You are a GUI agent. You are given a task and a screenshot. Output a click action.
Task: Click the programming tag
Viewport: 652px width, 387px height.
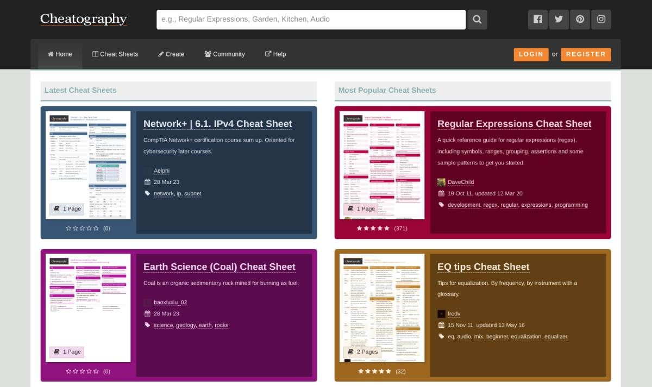pyautogui.click(x=571, y=205)
